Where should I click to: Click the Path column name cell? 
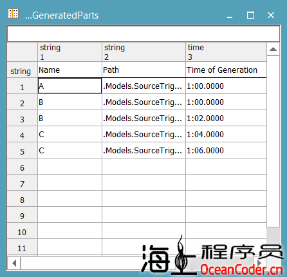143,70
